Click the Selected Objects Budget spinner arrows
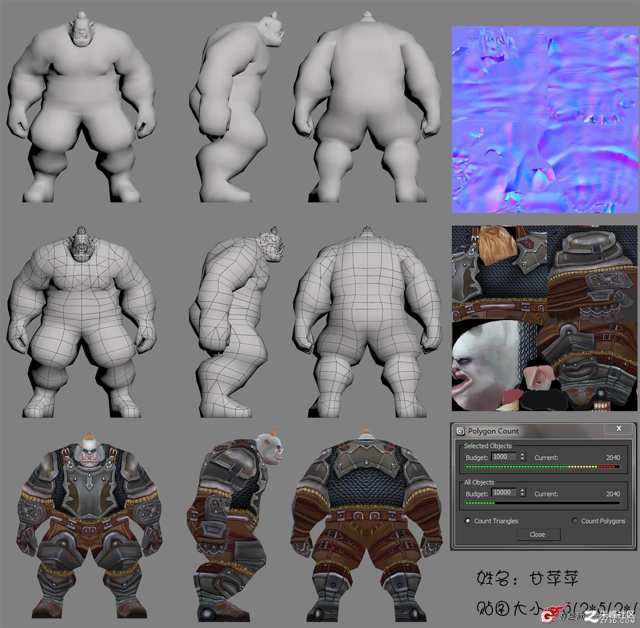The width and height of the screenshot is (640, 628). 522,457
